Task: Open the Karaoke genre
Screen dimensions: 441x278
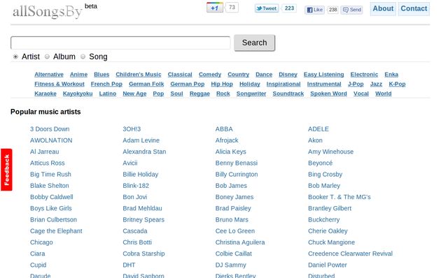Action: coord(45,94)
